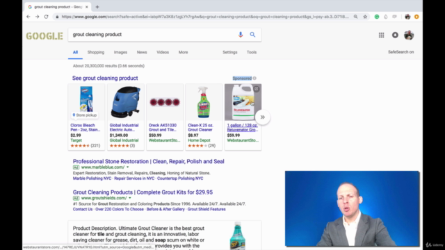Click the Clorox Bleach Pen product image
Screen dimensions: 445x250
[x=86, y=99]
